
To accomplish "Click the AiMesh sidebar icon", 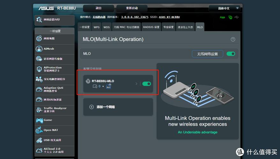I will pyautogui.click(x=39, y=49).
